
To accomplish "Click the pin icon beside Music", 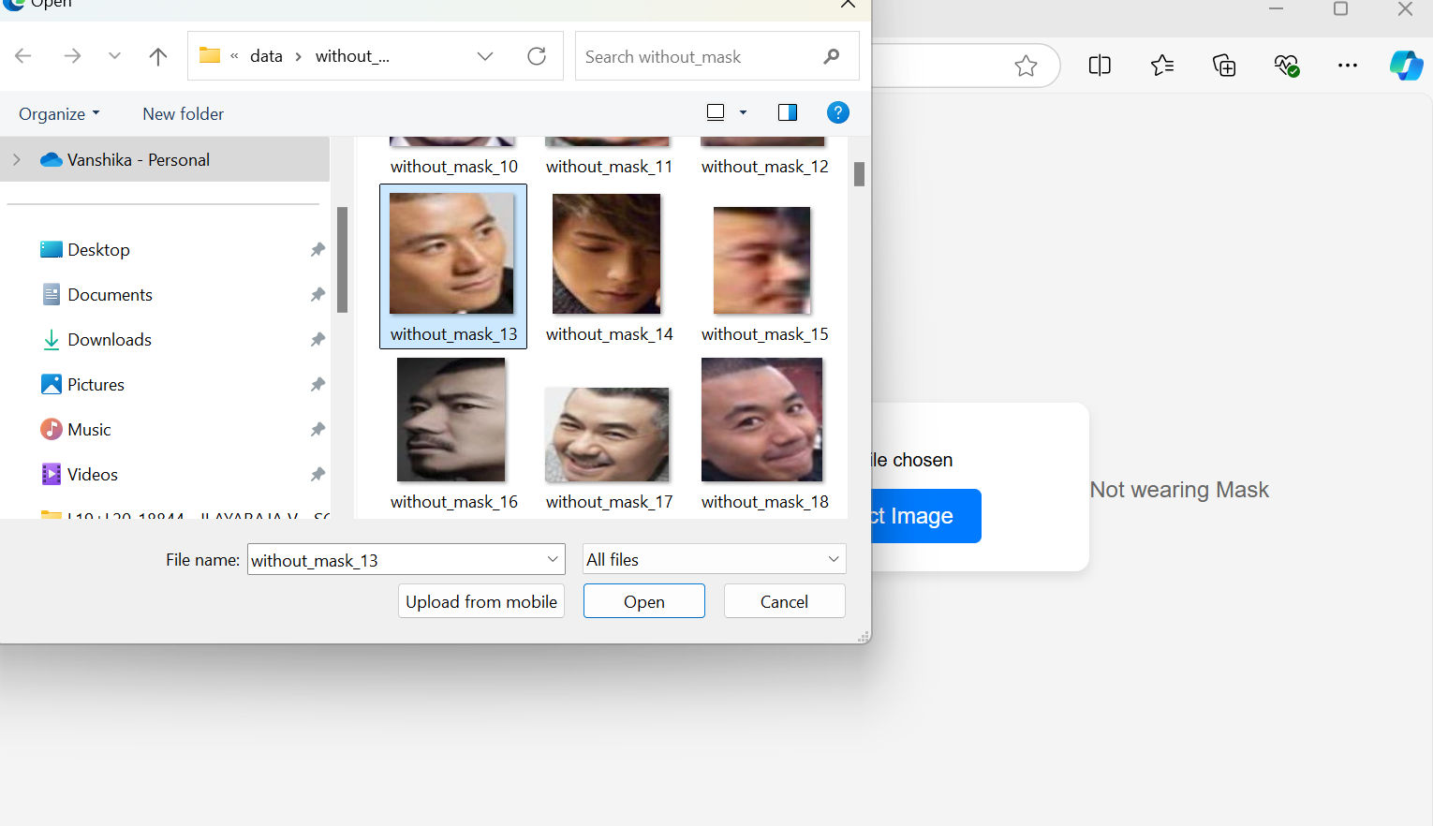I will point(318,430).
